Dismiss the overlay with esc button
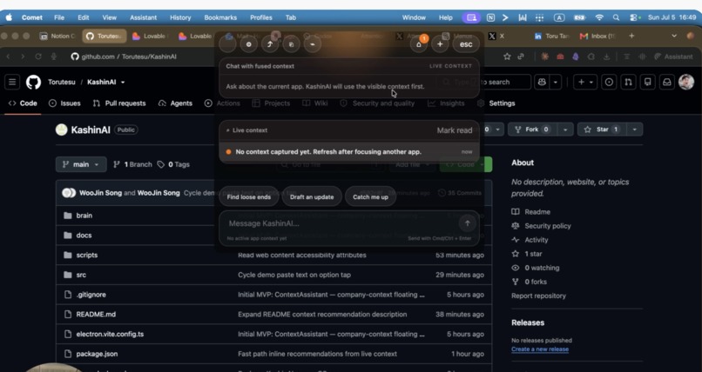This screenshot has width=702, height=372. (x=466, y=44)
